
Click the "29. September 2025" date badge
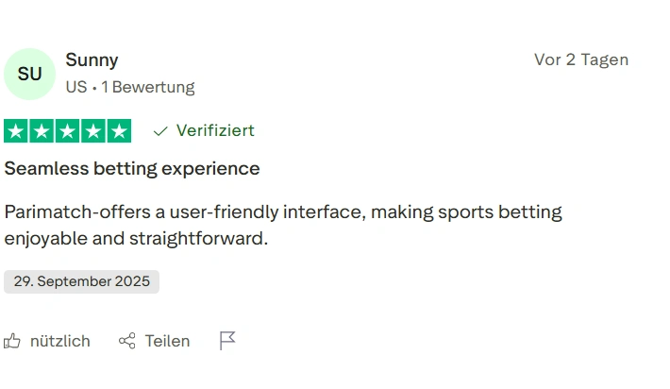[81, 281]
